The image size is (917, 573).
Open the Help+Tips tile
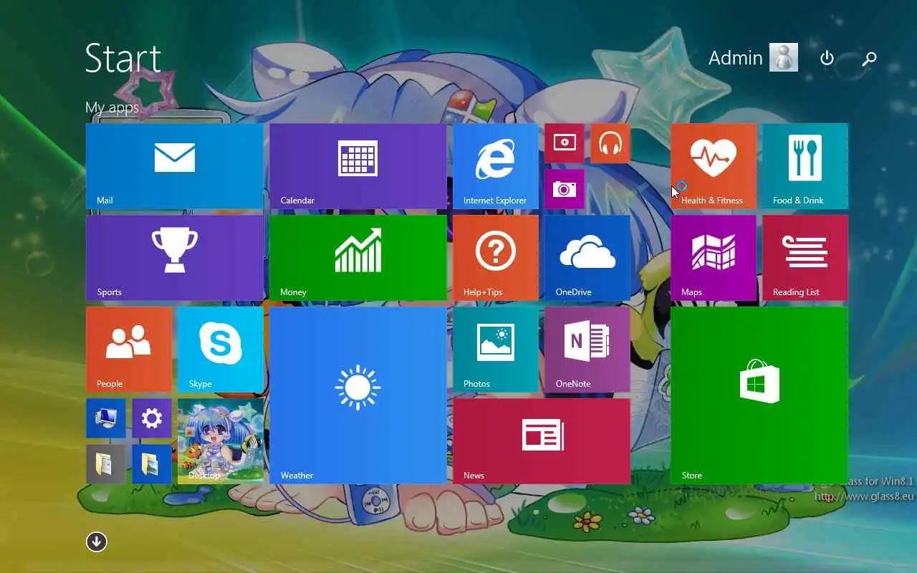tap(496, 258)
